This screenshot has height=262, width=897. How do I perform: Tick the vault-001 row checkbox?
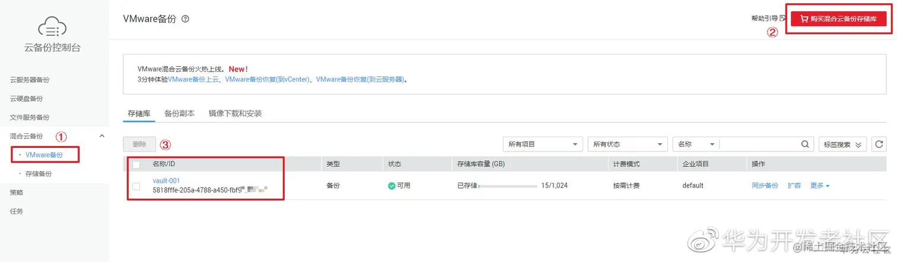pyautogui.click(x=136, y=186)
